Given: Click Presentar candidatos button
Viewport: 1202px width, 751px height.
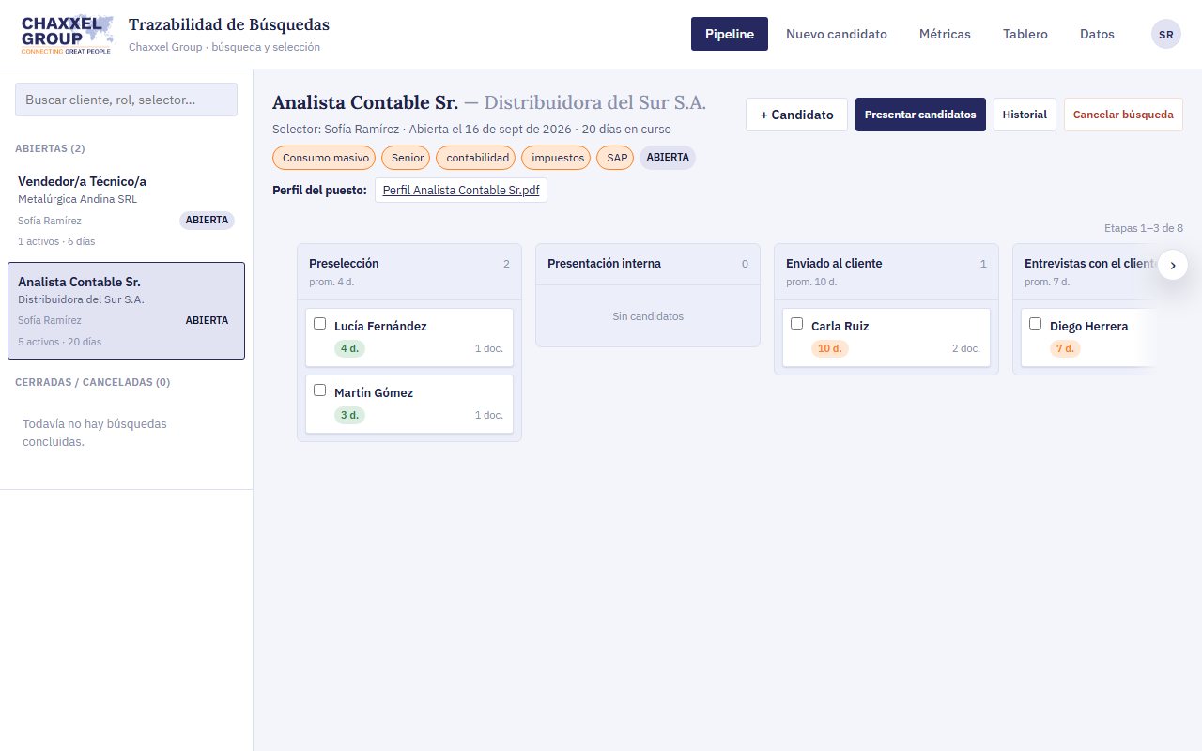Looking at the screenshot, I should pyautogui.click(x=920, y=115).
